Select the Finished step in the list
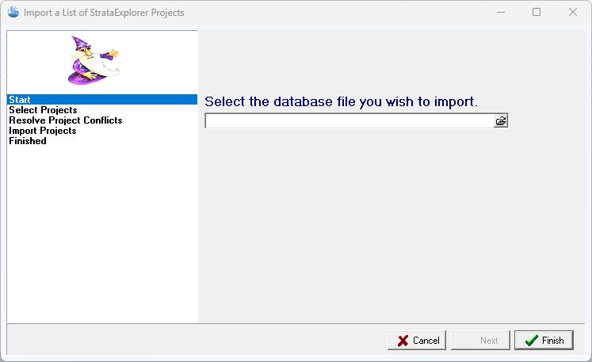592x362 pixels. point(28,141)
